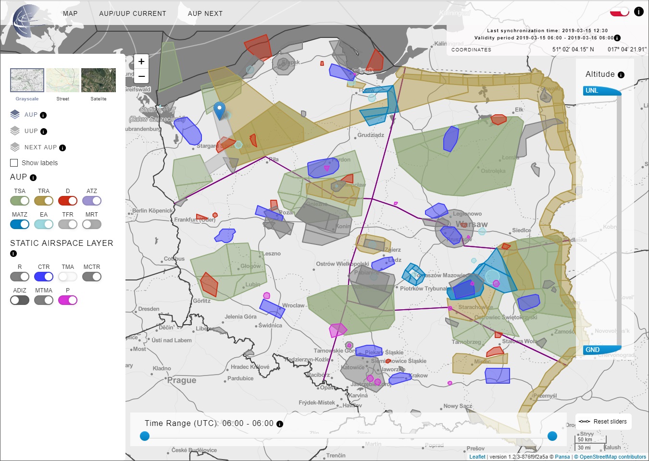
Task: Click the blue location pin marker
Action: click(x=219, y=111)
